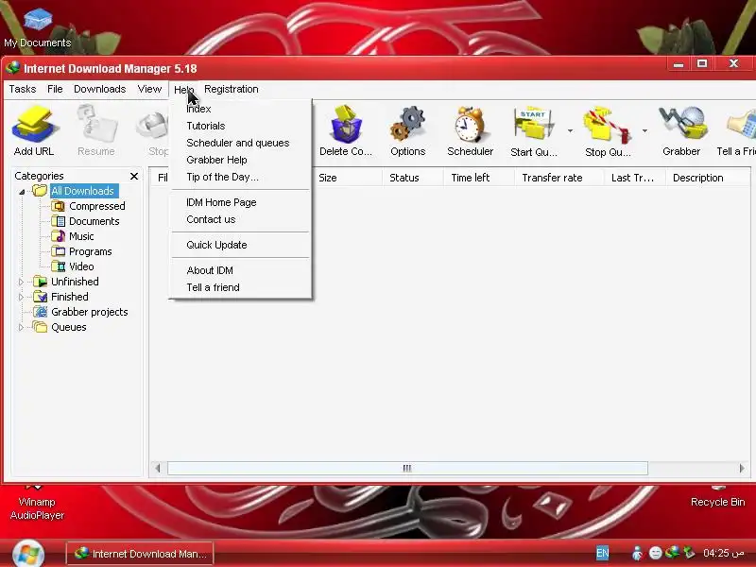This screenshot has height=567, width=756.
Task: Click the Status column header
Action: pyautogui.click(x=413, y=178)
